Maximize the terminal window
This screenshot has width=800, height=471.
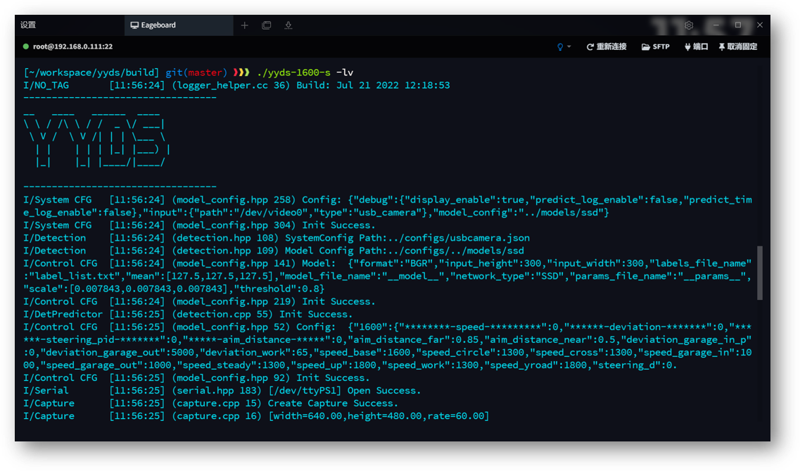click(738, 25)
